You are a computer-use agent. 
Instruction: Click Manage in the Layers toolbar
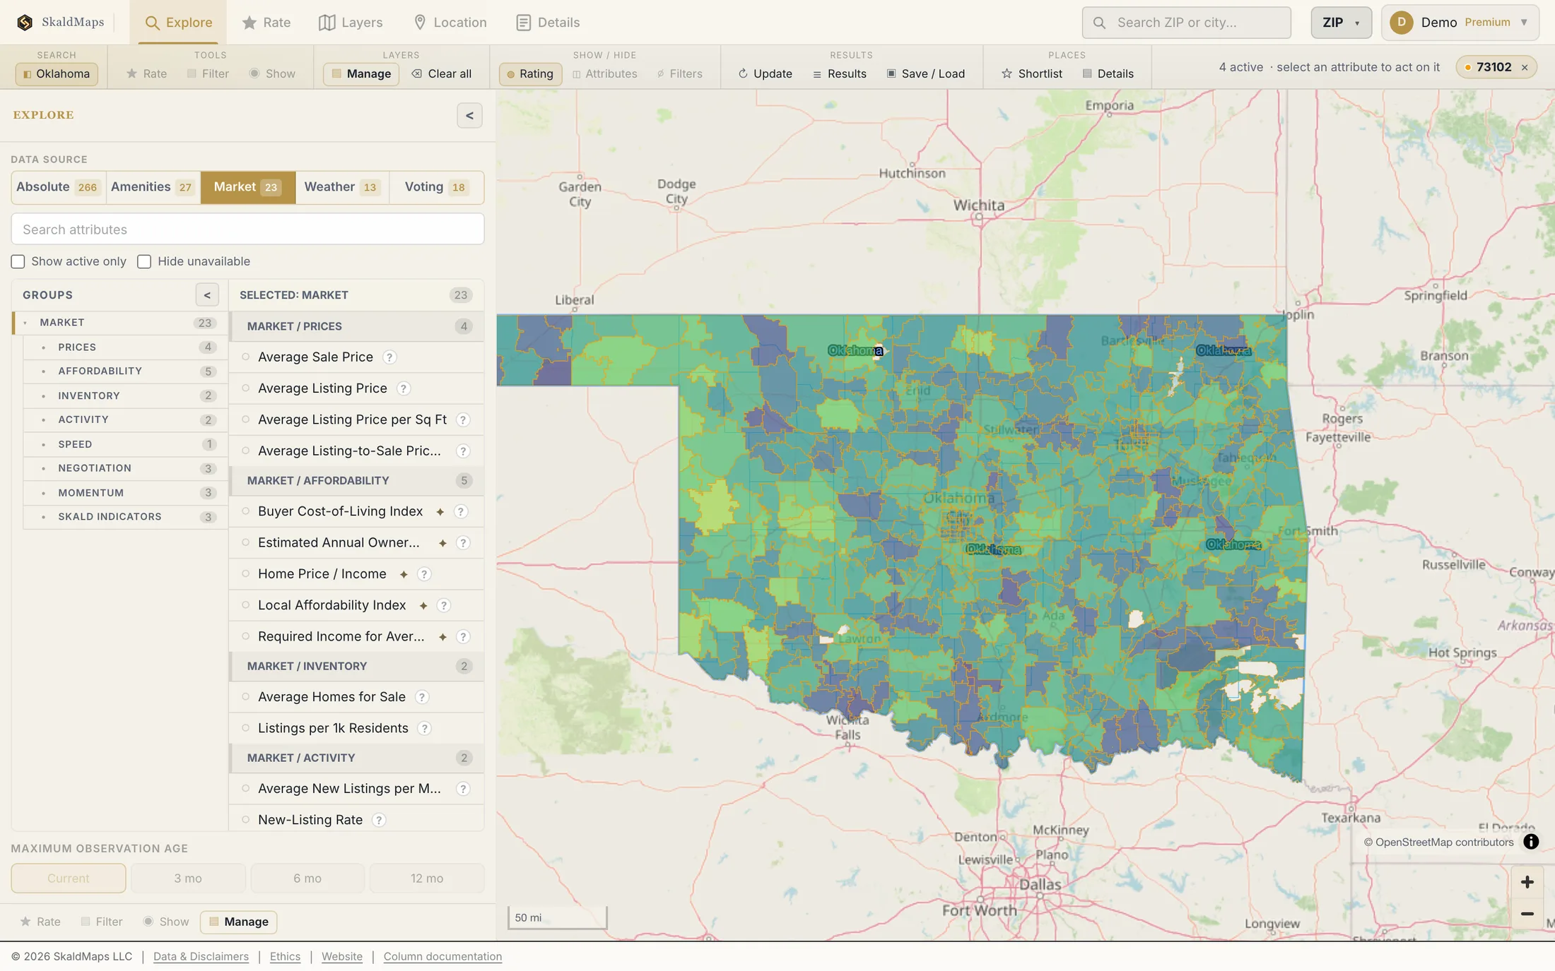click(361, 73)
